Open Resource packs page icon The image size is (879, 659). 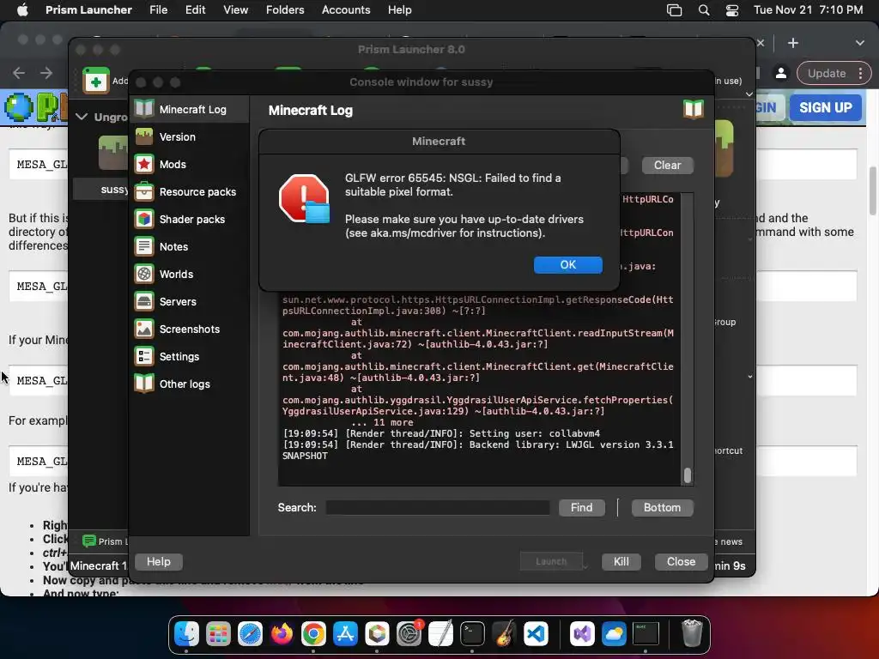pos(144,191)
